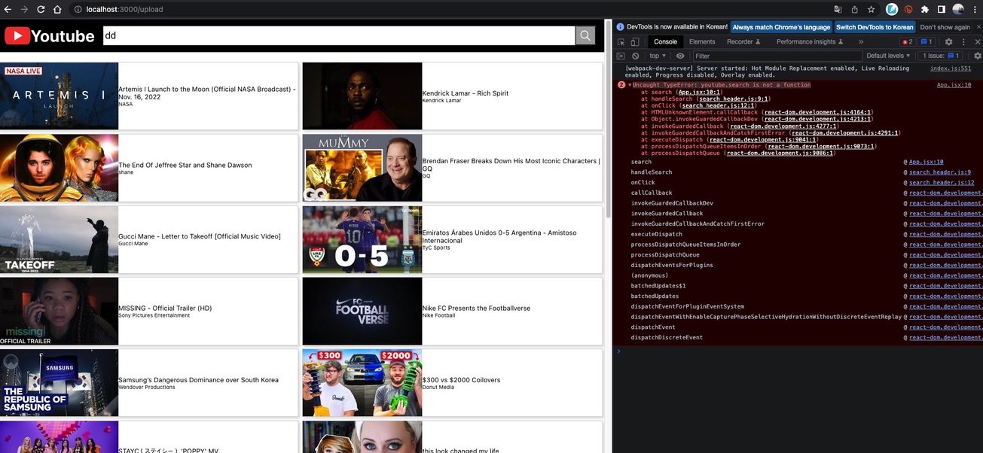This screenshot has width=983, height=453.
Task: Open console settings gear icon
Action: point(977,56)
